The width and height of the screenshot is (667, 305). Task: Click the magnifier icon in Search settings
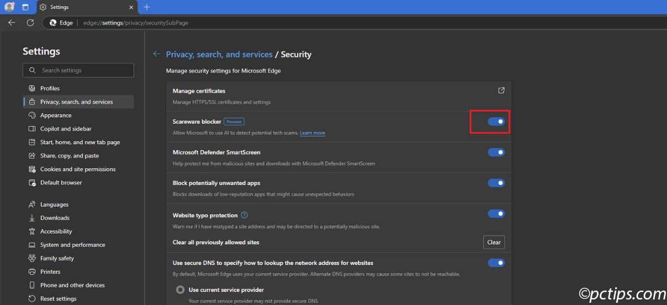(x=32, y=70)
